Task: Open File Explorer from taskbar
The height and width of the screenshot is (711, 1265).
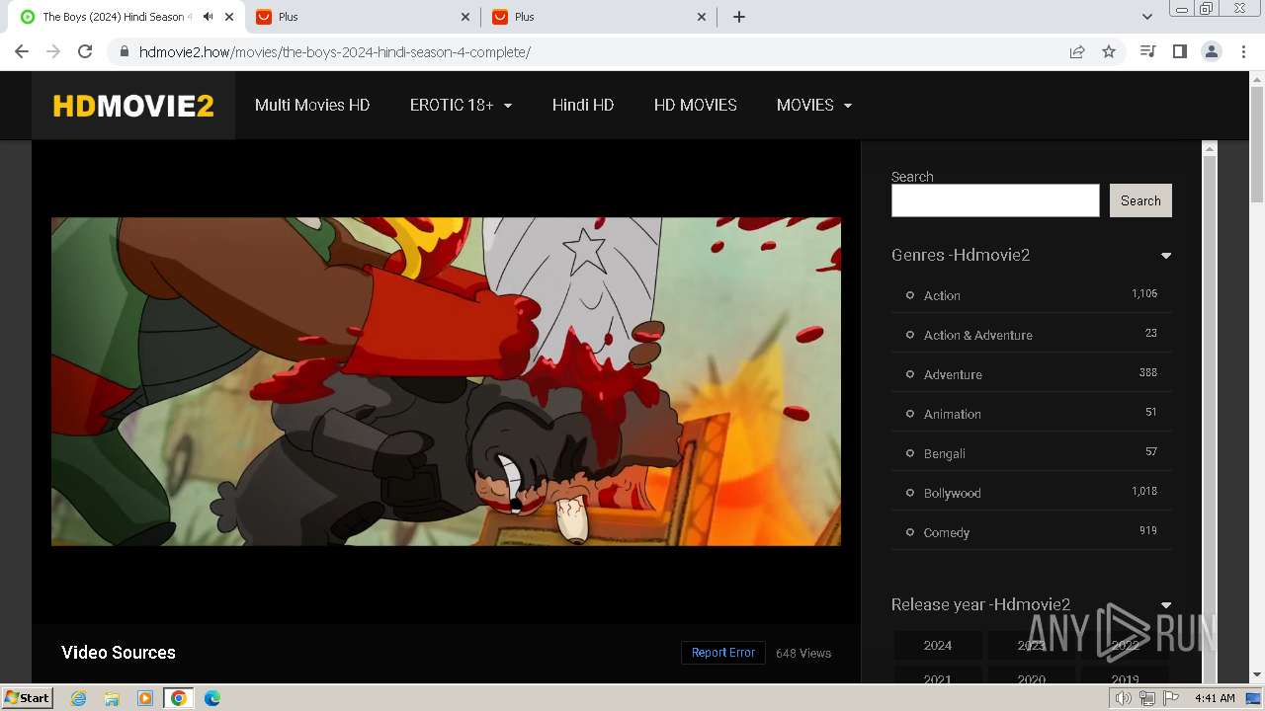Action: click(112, 698)
